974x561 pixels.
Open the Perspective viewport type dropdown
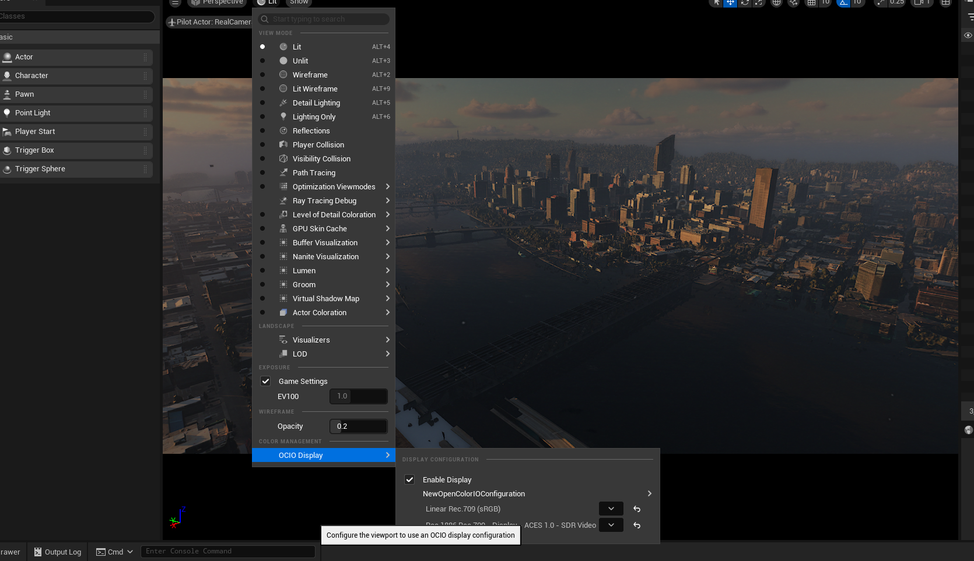pyautogui.click(x=217, y=2)
